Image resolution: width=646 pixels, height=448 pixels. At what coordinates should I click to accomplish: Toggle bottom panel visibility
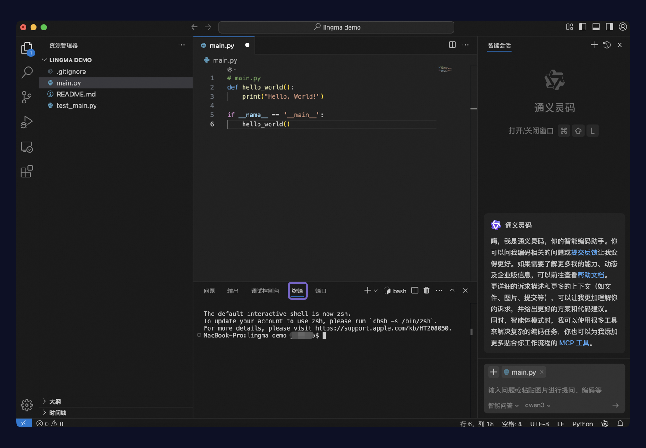pyautogui.click(x=596, y=27)
